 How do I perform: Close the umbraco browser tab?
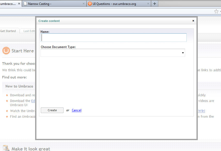tap(19, 4)
